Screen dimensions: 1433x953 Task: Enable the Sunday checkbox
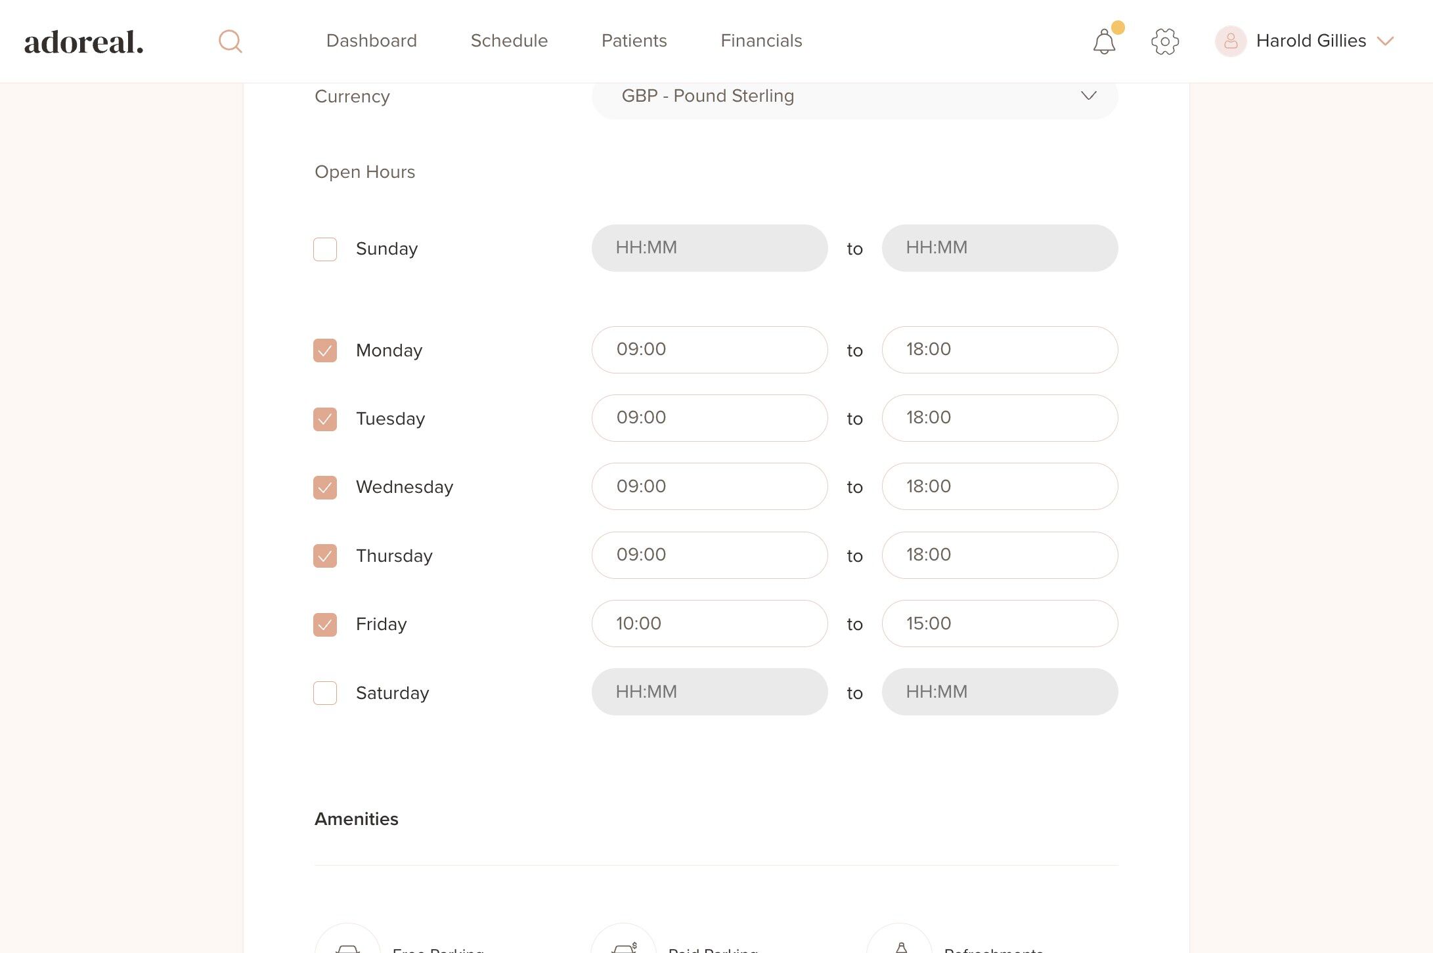coord(325,249)
